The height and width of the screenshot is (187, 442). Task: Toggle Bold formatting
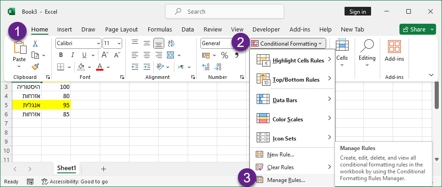[60, 55]
